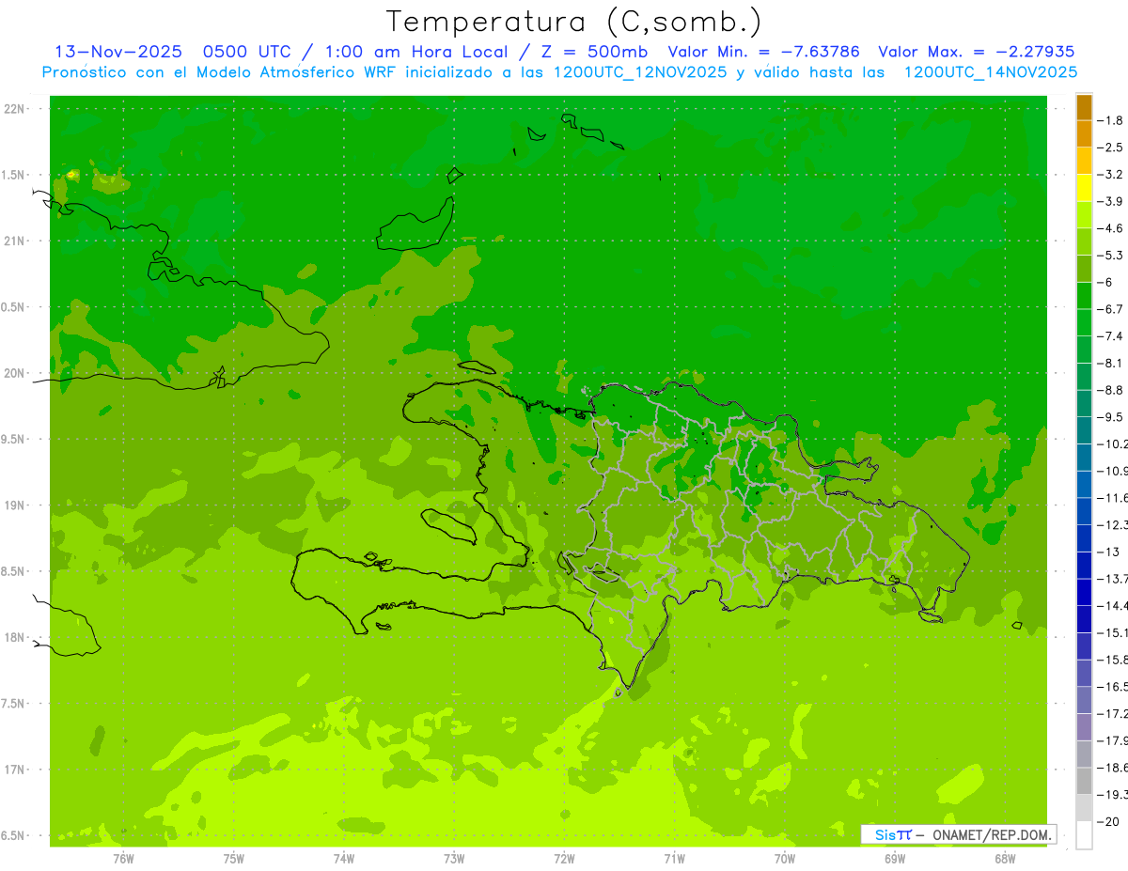
Task: Click the '-6' colorbar value
Action: (1105, 282)
